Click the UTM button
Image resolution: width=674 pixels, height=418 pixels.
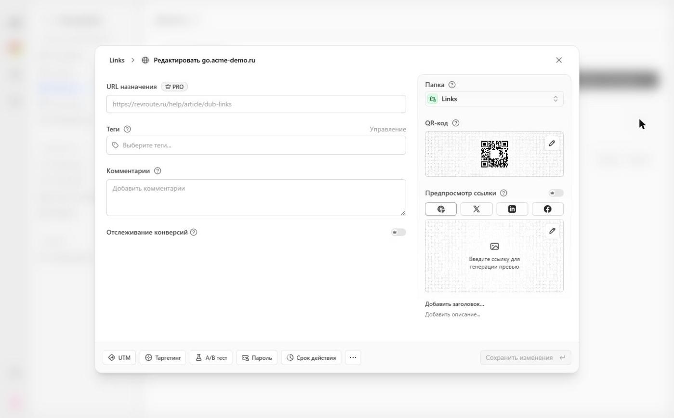pos(119,358)
